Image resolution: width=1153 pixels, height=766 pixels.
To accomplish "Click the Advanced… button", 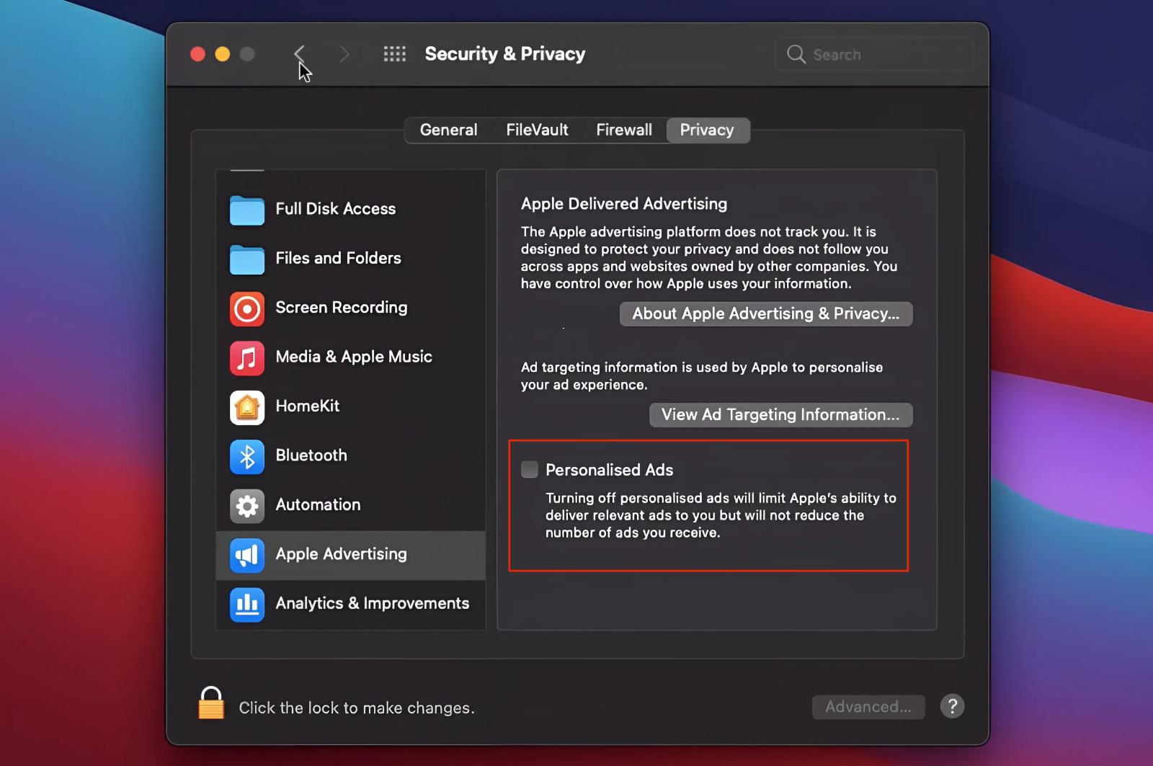I will 868,707.
